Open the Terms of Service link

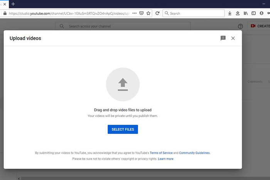click(x=161, y=153)
